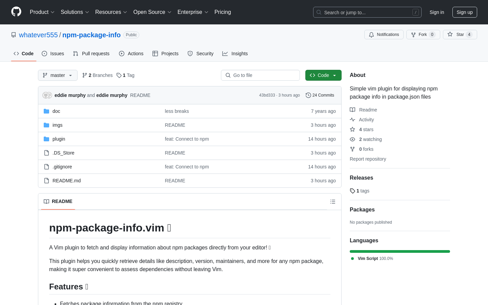Open the Readme link in About
Image resolution: width=488 pixels, height=305 pixels.
click(363, 110)
